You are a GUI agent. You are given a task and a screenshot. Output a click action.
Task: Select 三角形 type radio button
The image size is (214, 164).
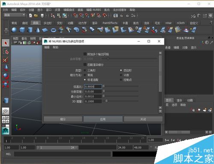coord(85,70)
